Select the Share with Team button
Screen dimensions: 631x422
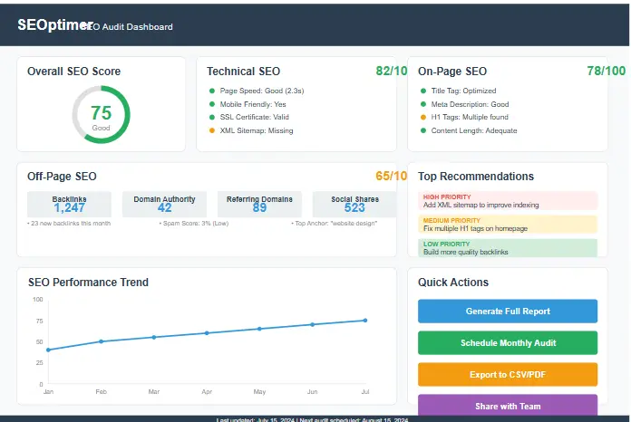click(508, 407)
